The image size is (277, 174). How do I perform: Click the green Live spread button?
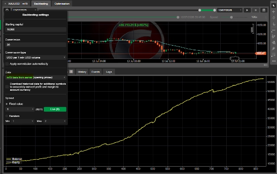(x=55, y=109)
